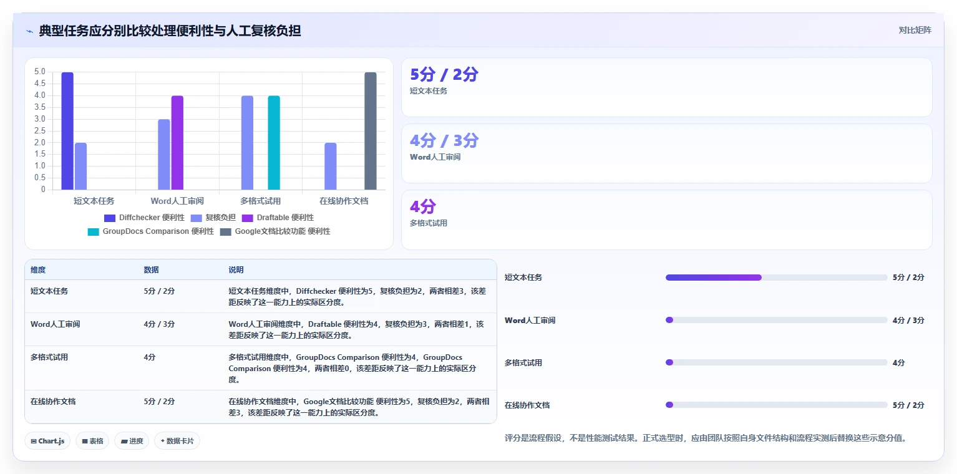The image size is (957, 474).
Task: Open the 4分 多格式试用 stat card
Action: (x=666, y=220)
